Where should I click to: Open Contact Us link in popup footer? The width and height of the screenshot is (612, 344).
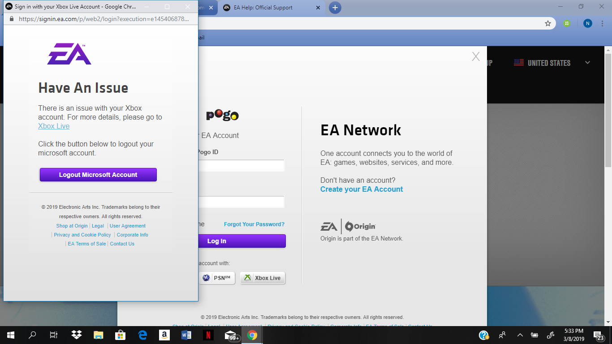pyautogui.click(x=122, y=244)
